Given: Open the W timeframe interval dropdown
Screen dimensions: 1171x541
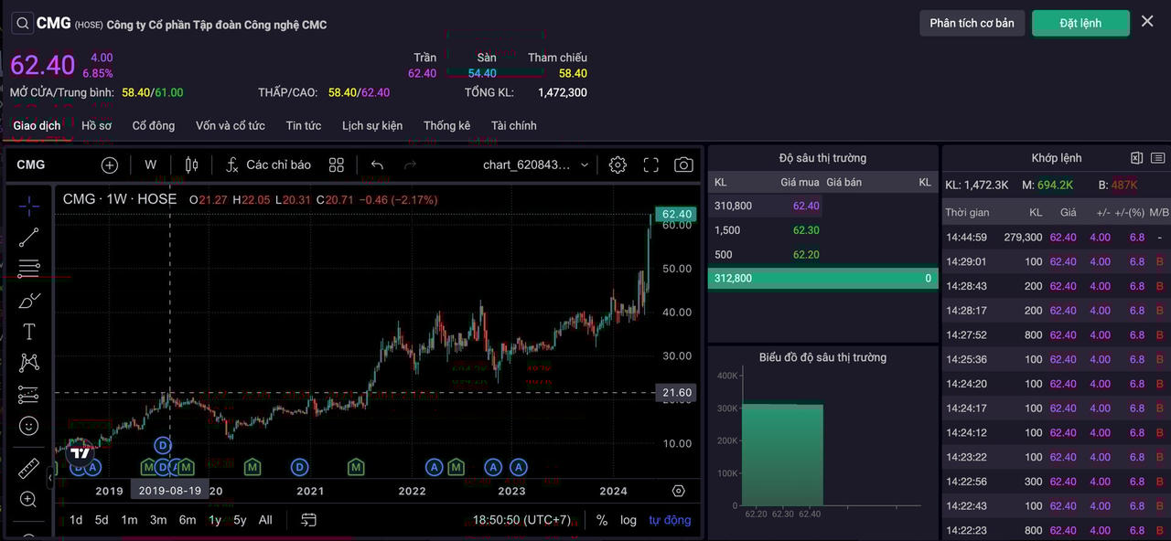Looking at the screenshot, I should point(151,164).
